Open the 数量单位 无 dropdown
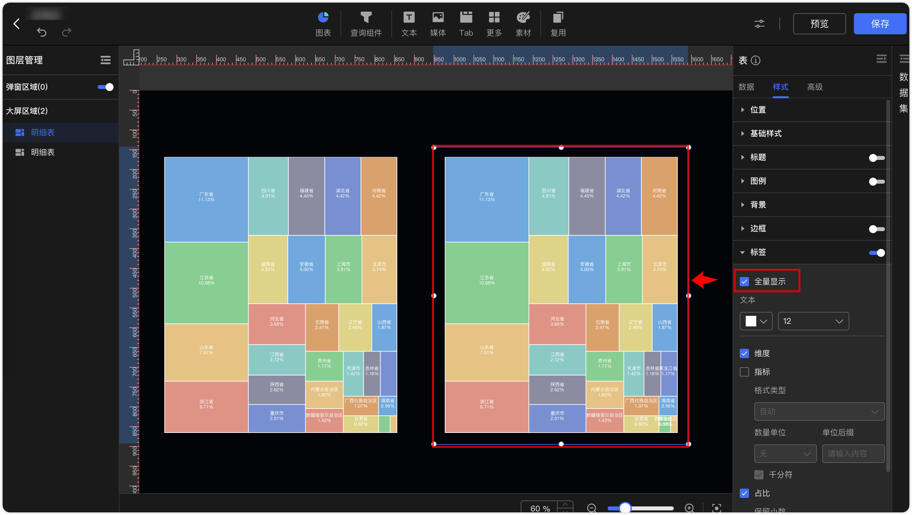 [785, 453]
